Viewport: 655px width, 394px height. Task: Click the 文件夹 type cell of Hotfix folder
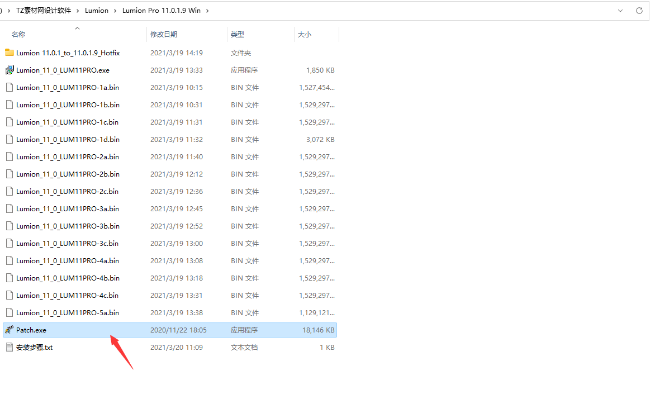pos(241,53)
